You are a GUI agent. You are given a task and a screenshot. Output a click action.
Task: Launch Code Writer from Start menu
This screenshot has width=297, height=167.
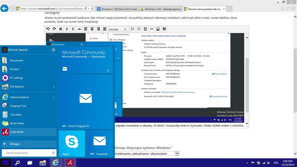(29, 132)
